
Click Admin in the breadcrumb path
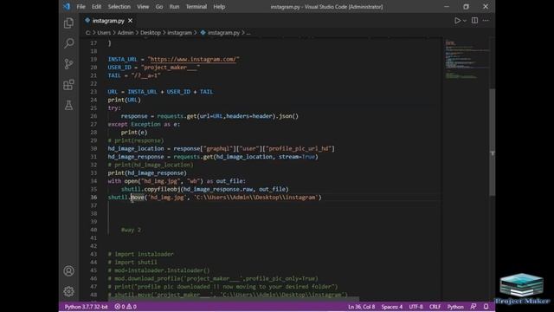[125, 33]
